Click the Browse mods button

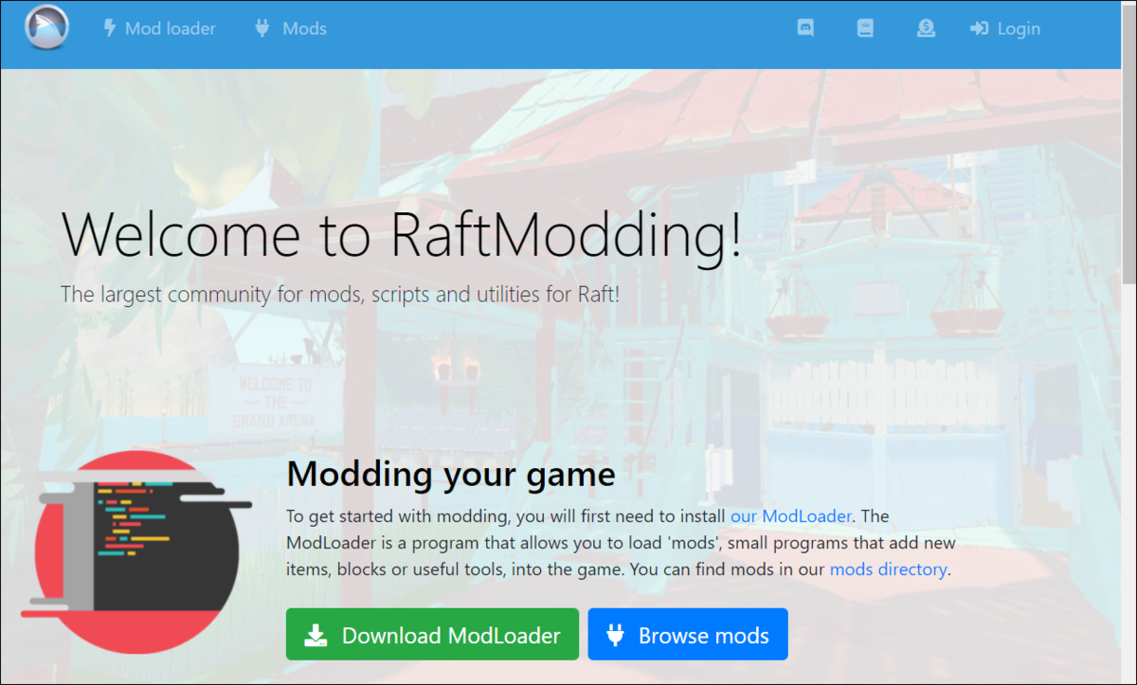tap(688, 634)
